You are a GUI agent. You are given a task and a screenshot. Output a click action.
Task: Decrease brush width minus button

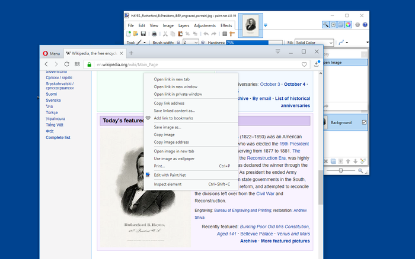click(178, 43)
